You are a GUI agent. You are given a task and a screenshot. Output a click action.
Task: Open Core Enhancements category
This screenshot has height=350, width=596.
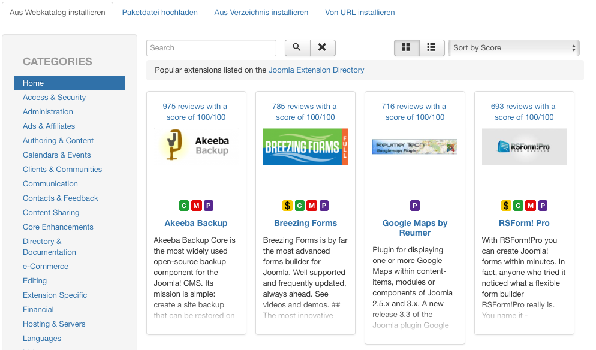coord(58,227)
